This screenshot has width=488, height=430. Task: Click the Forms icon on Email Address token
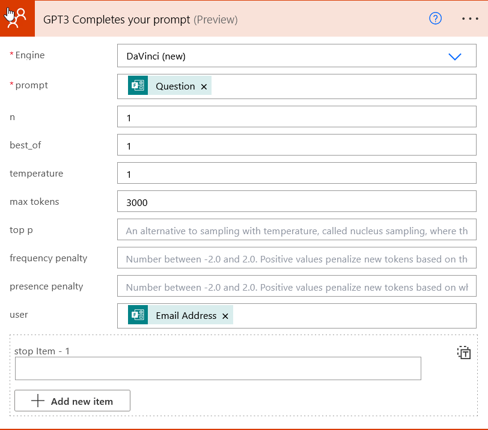pyautogui.click(x=138, y=315)
